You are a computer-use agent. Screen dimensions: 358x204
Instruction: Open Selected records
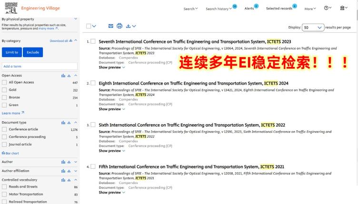[279, 9]
